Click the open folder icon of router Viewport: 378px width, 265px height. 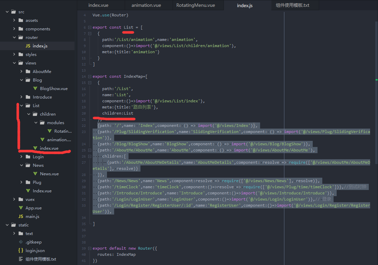pos(21,37)
